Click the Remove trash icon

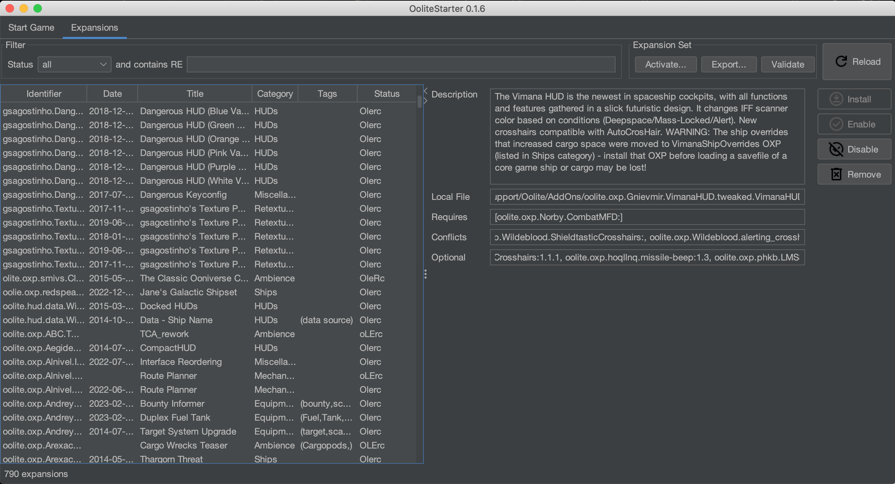pos(836,174)
